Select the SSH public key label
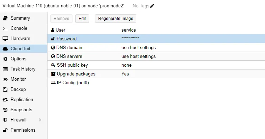The width and height of the screenshot is (265, 139). point(72,65)
